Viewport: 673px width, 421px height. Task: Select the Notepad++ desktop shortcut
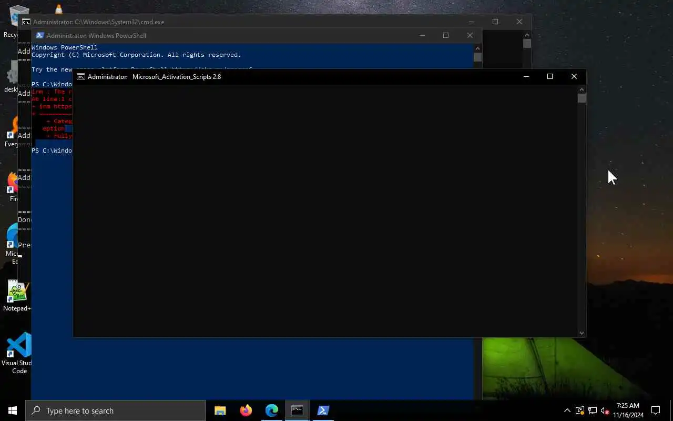18,296
